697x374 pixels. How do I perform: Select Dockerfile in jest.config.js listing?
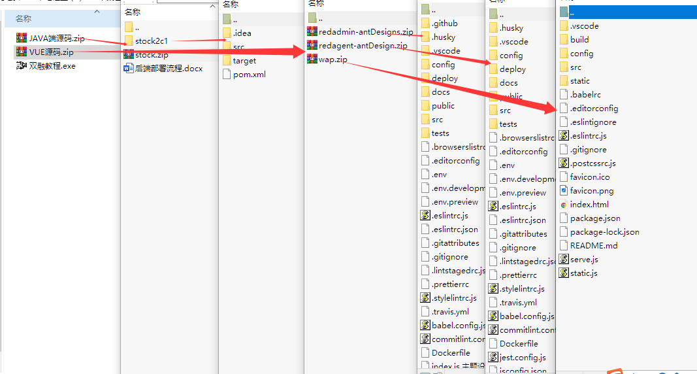[513, 343]
